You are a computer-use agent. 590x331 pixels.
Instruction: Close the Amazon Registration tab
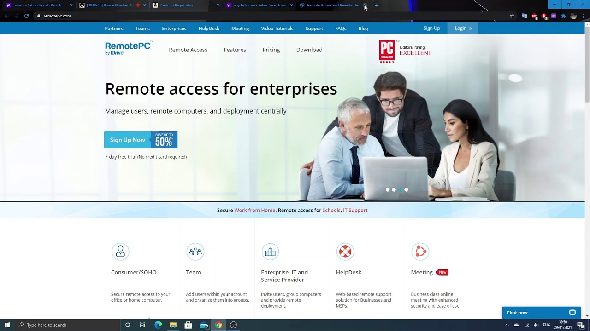click(218, 5)
